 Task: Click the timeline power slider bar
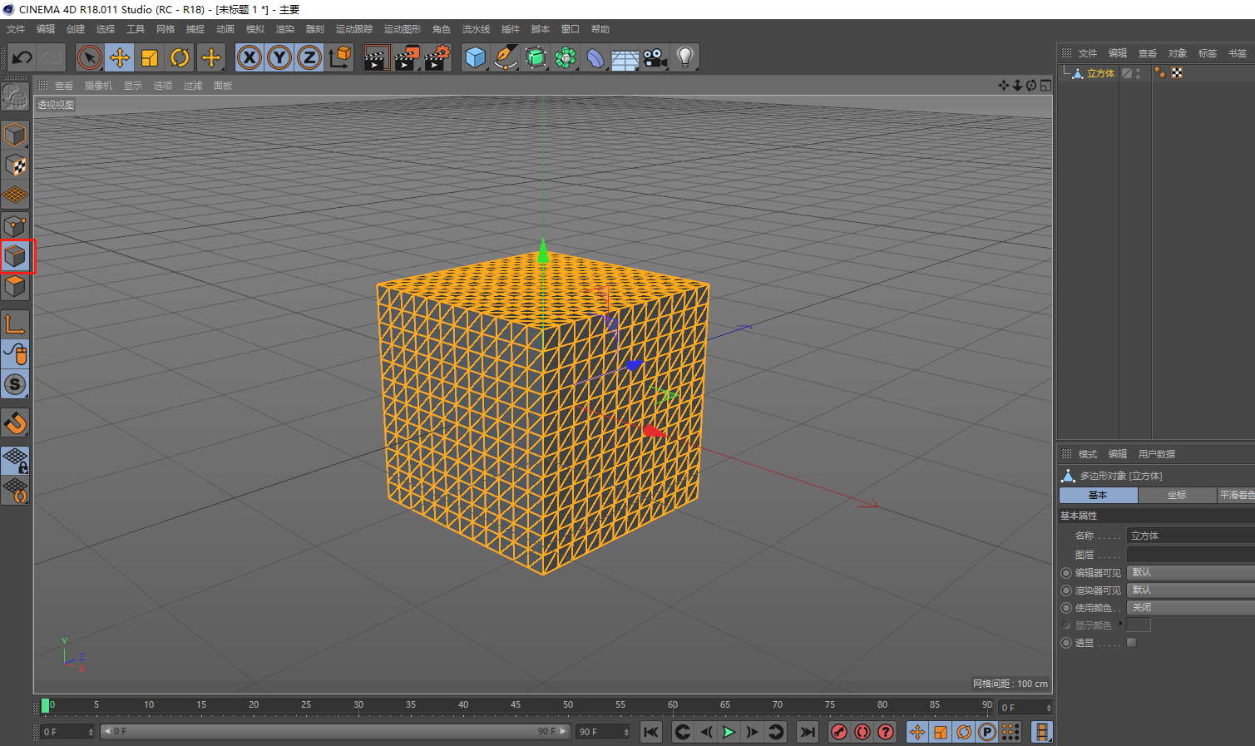click(x=335, y=732)
